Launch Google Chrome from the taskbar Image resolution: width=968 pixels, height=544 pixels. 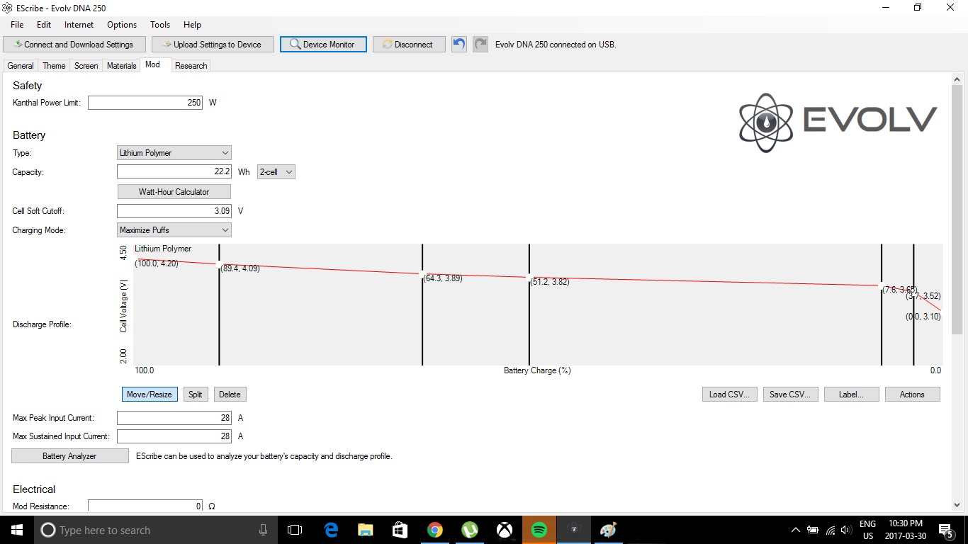click(x=434, y=530)
